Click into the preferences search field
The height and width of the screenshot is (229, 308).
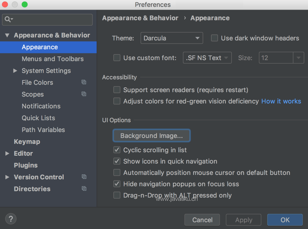(x=47, y=19)
